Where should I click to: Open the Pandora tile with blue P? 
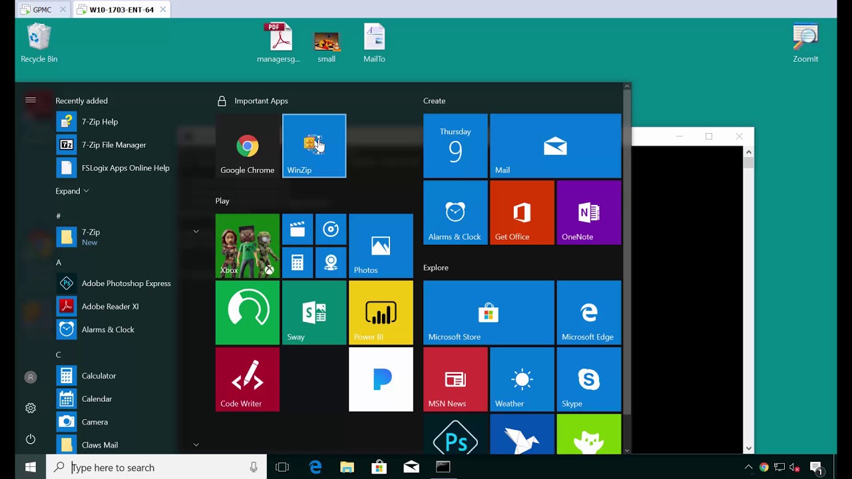[381, 379]
